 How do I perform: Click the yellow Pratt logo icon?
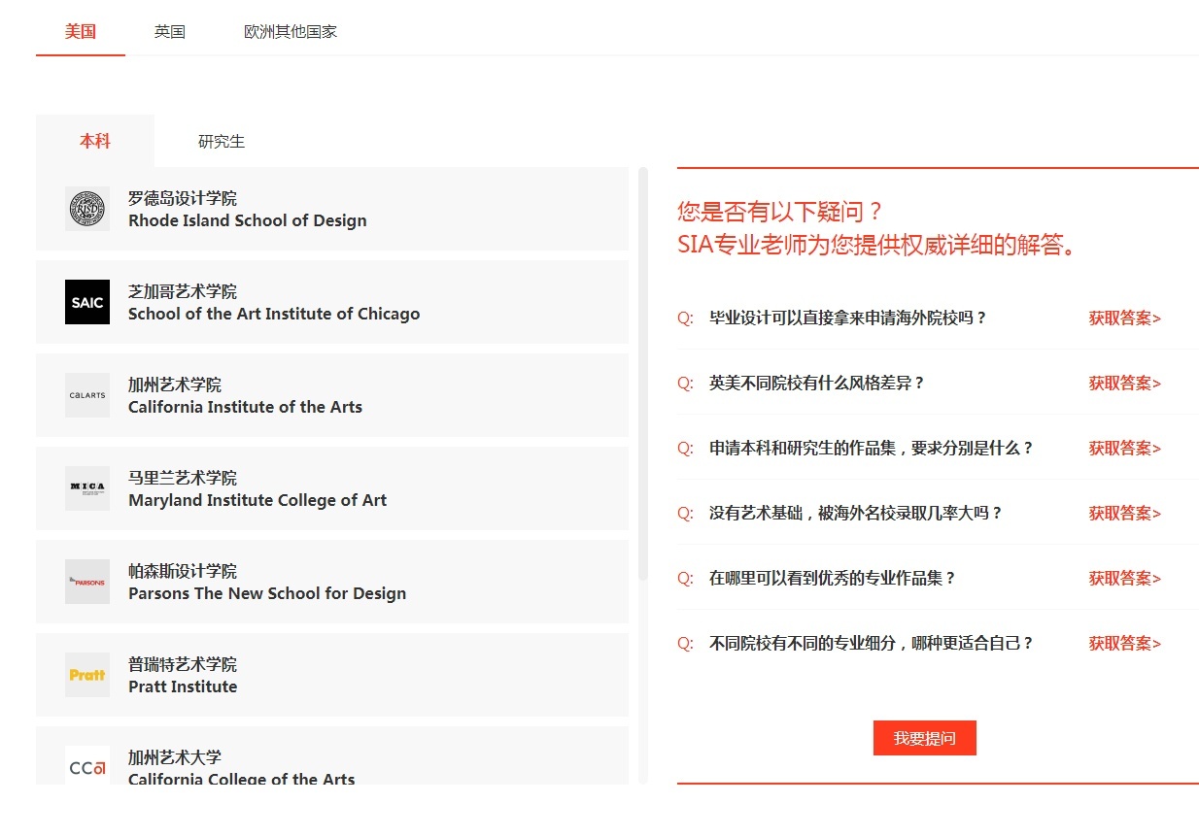point(87,675)
